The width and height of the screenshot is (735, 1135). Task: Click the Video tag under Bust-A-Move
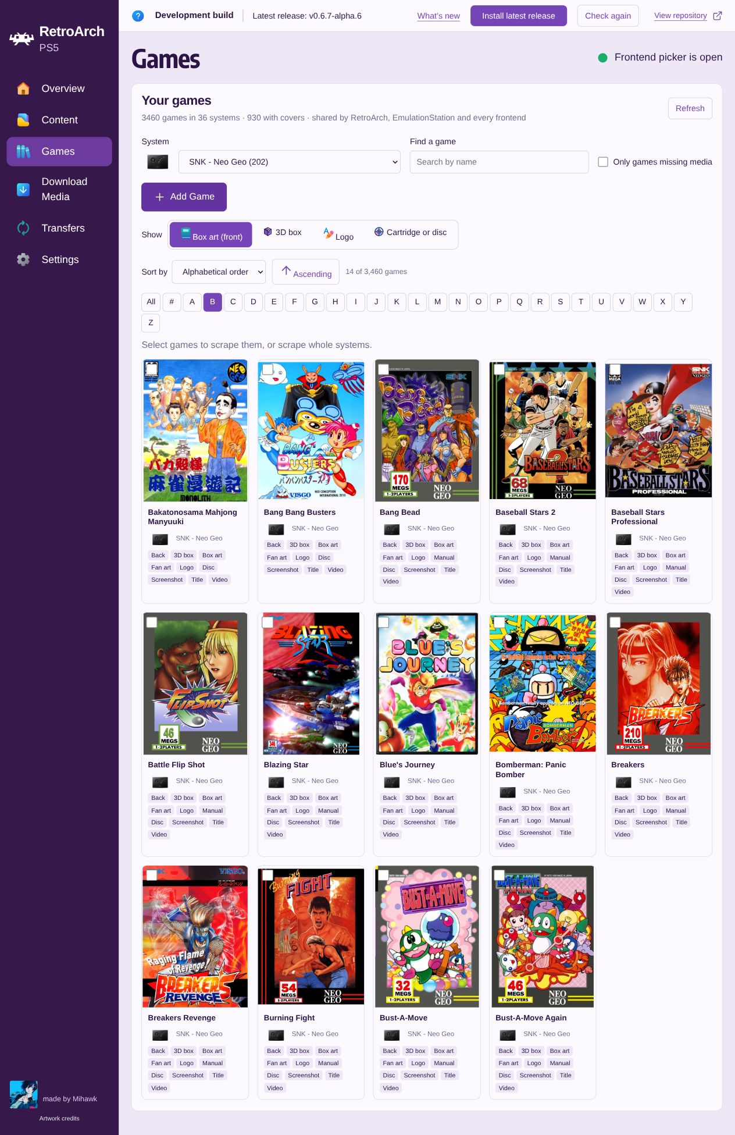tap(391, 1088)
